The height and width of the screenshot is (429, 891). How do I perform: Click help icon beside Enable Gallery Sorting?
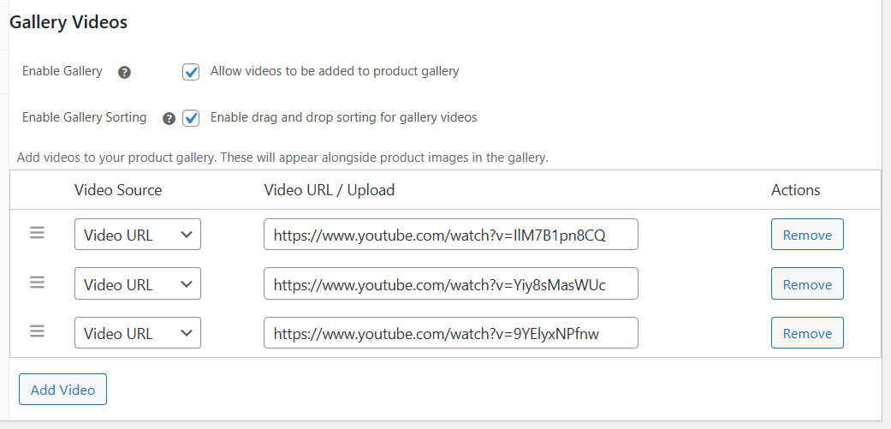(x=169, y=118)
